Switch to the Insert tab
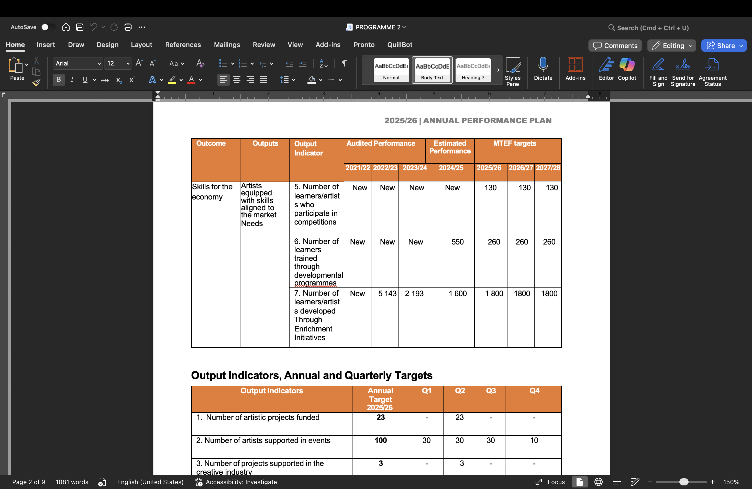The height and width of the screenshot is (489, 752). [x=46, y=45]
